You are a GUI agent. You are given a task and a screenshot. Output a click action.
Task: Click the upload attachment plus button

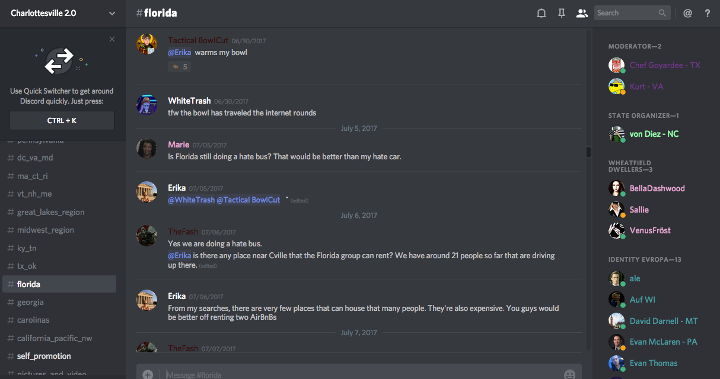(x=148, y=374)
